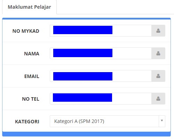Open the KATEGORI dropdown showing Kategori A

(x=108, y=121)
